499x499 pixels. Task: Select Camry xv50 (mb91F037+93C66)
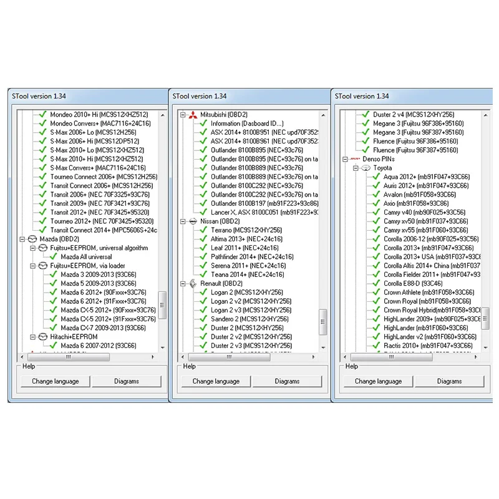tap(426, 221)
